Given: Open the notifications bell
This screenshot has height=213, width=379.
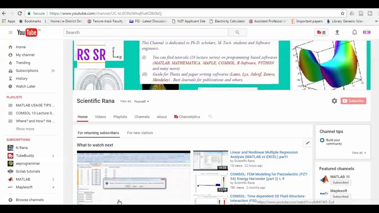Looking at the screenshot, I should [x=354, y=32].
